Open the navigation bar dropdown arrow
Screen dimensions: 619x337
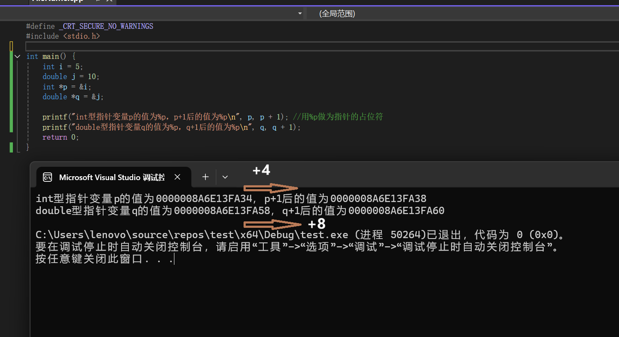point(299,13)
